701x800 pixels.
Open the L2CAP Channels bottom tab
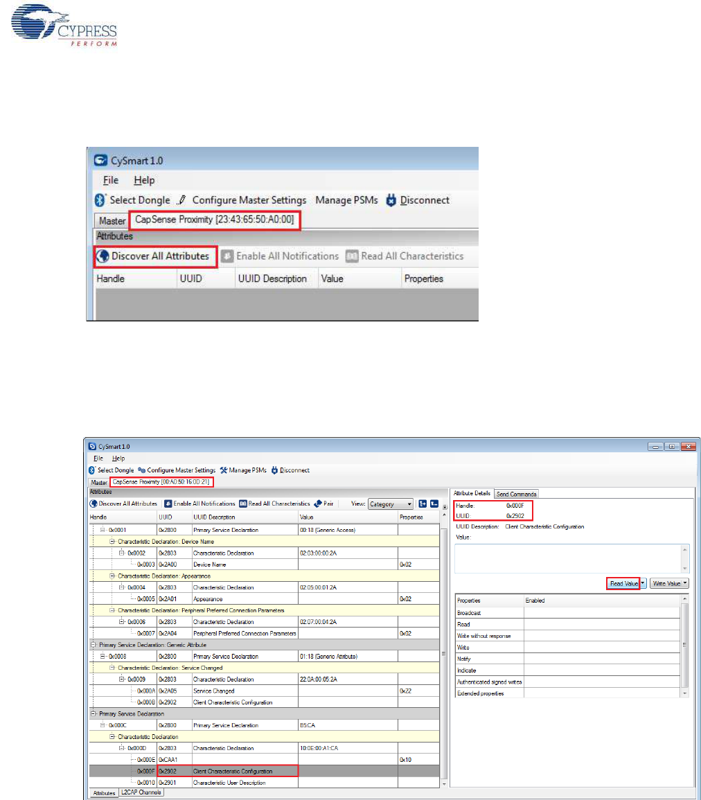[x=141, y=792]
